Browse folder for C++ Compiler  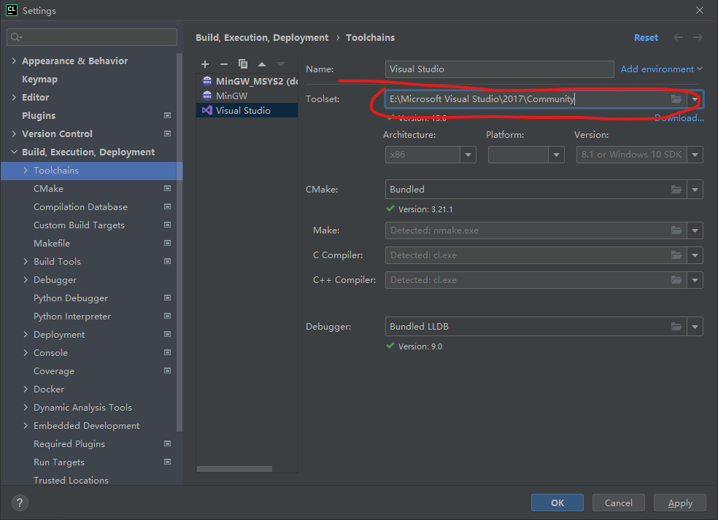click(x=676, y=279)
